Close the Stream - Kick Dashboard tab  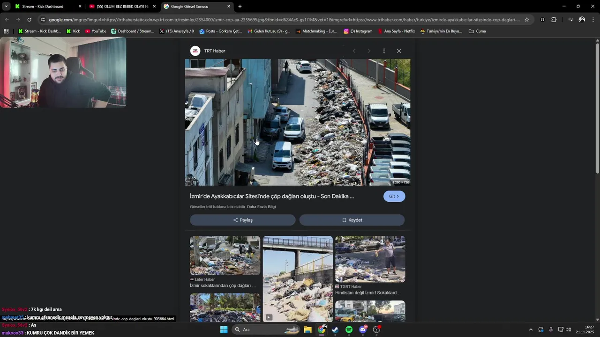pyautogui.click(x=80, y=7)
